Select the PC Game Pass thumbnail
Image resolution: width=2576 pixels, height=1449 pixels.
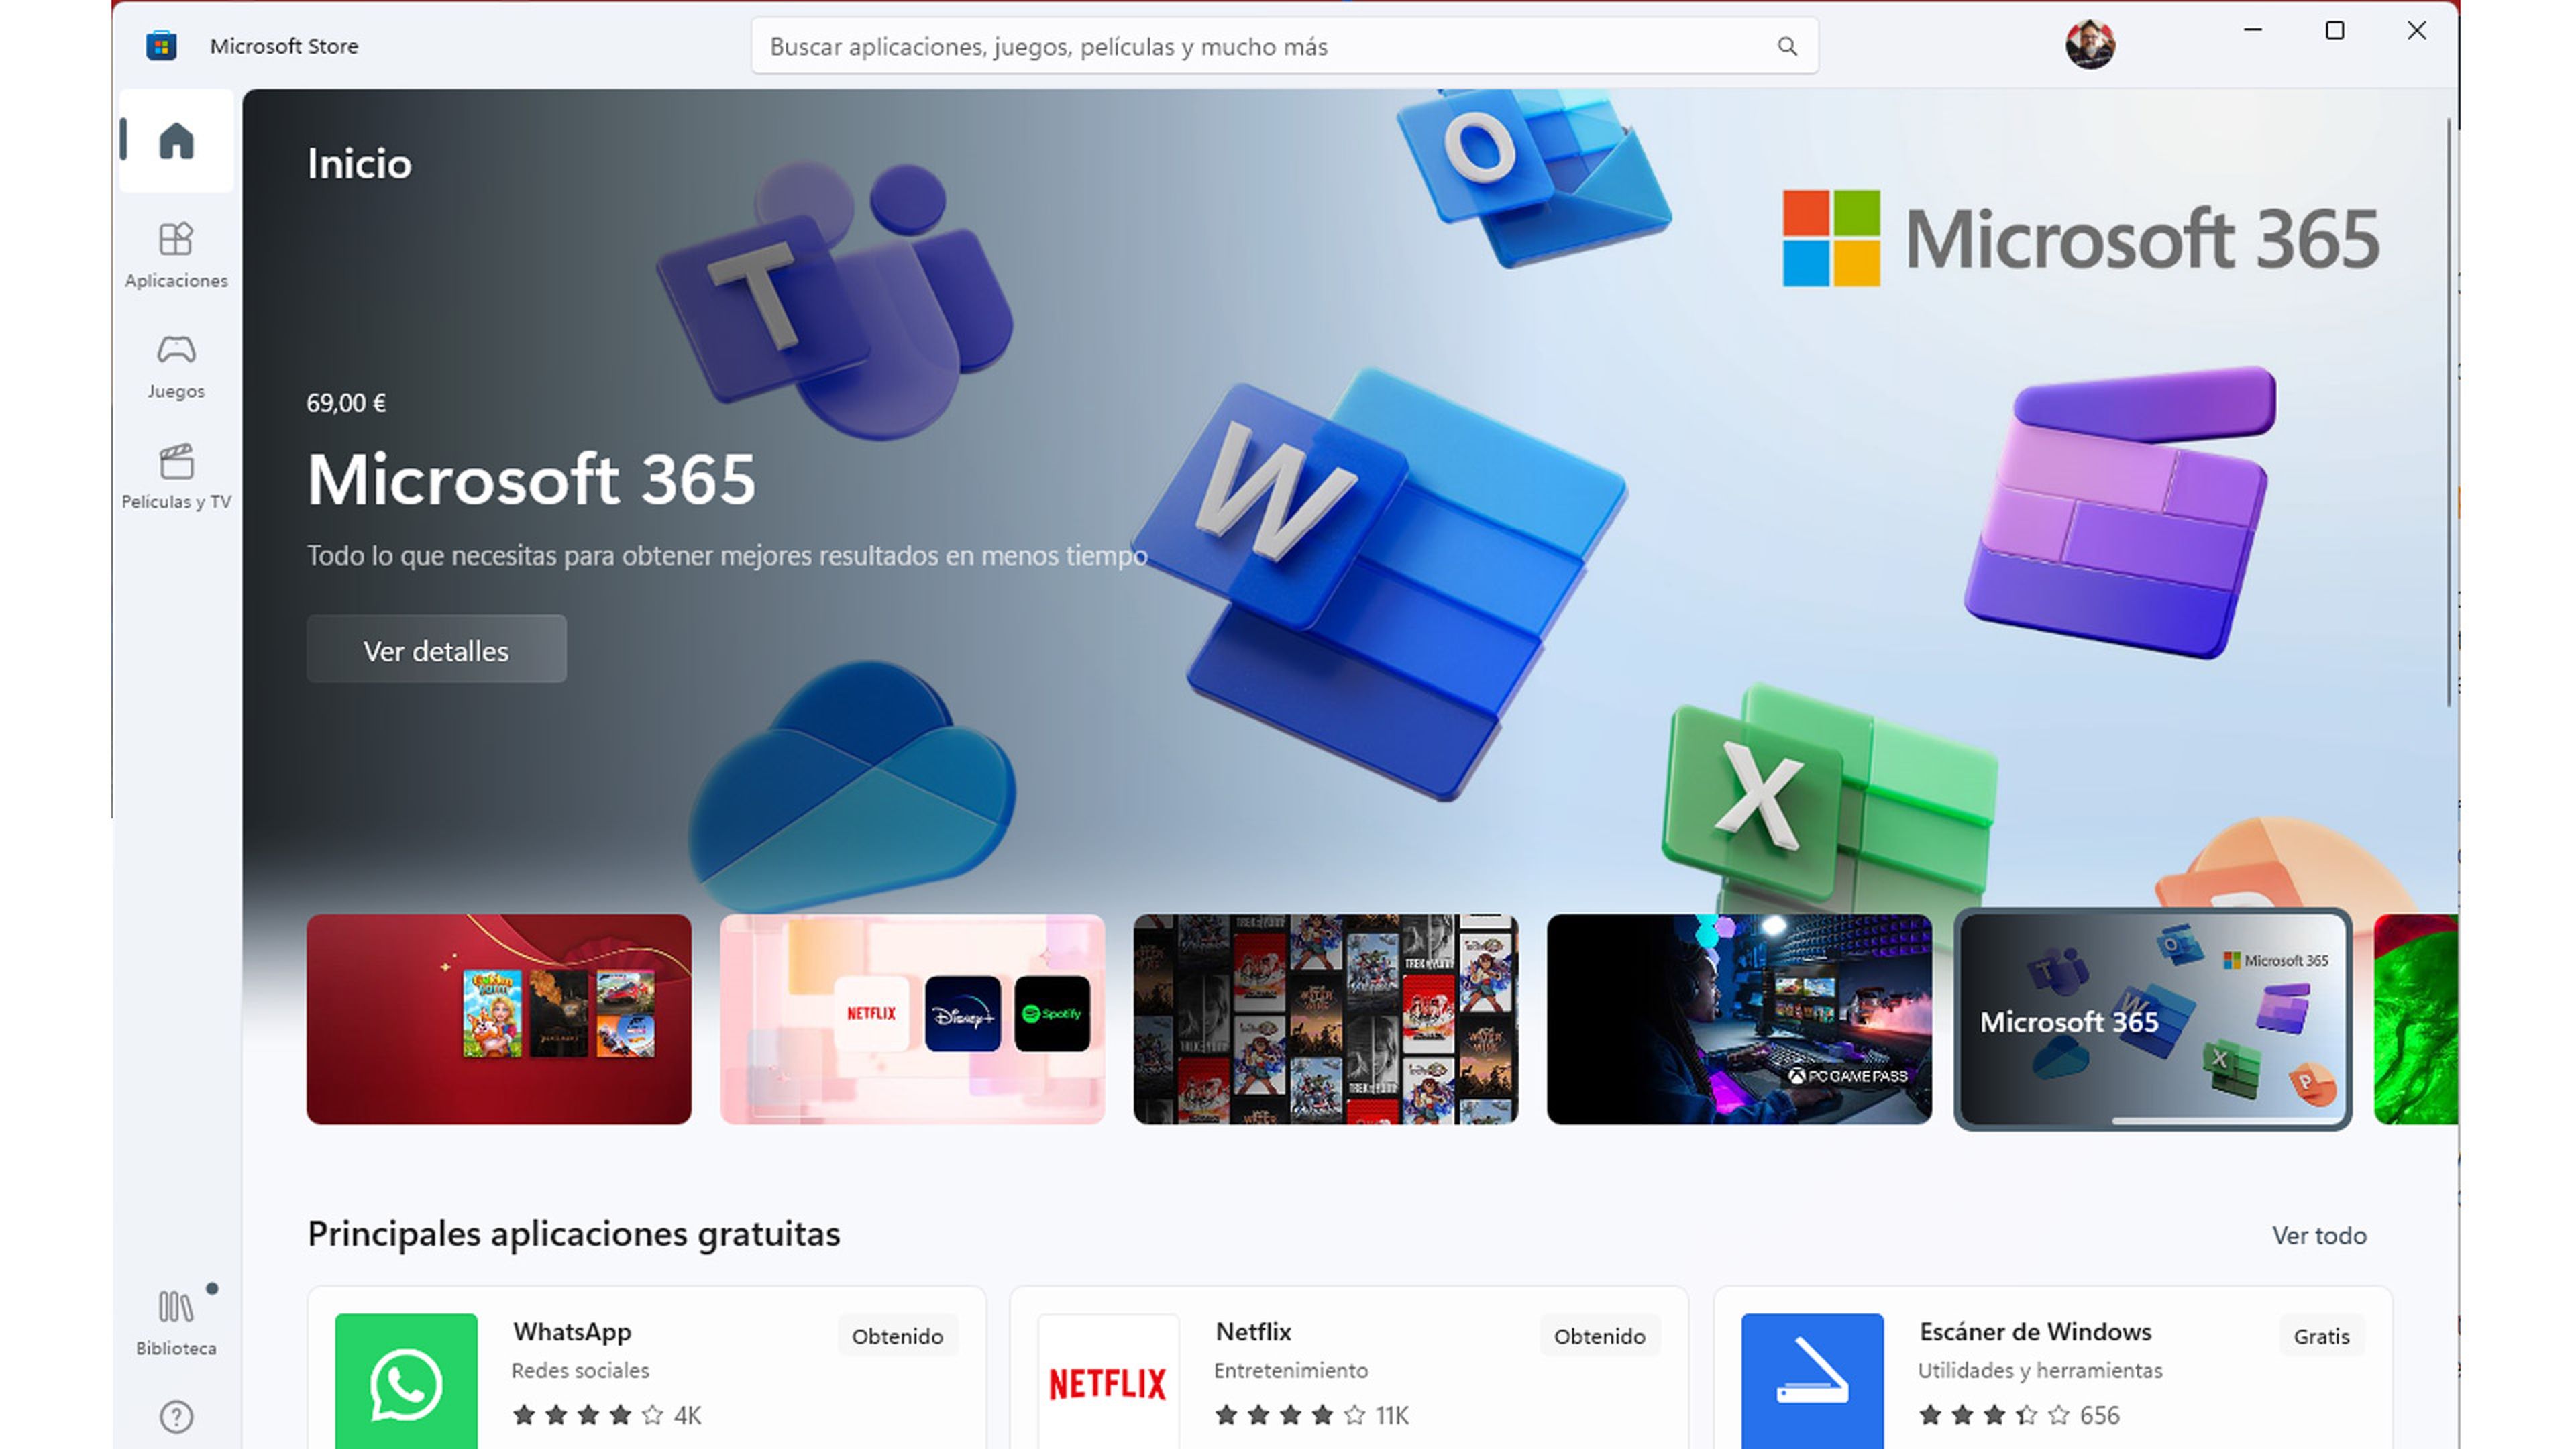tap(1739, 1019)
